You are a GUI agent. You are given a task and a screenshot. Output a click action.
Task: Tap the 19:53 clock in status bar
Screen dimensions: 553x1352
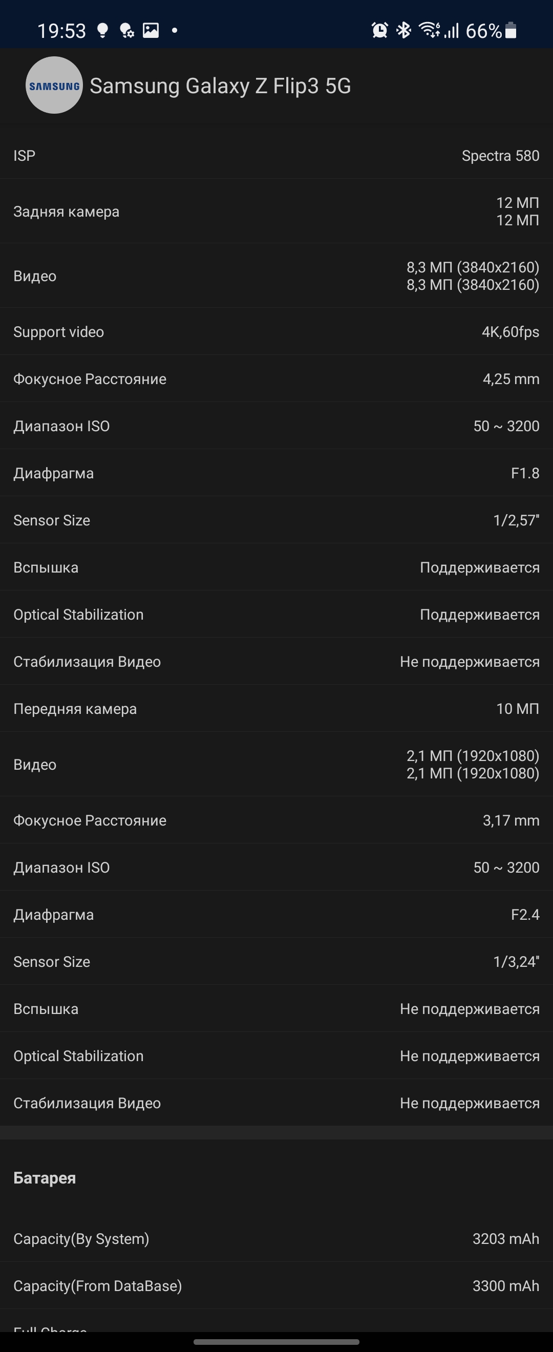click(x=61, y=31)
